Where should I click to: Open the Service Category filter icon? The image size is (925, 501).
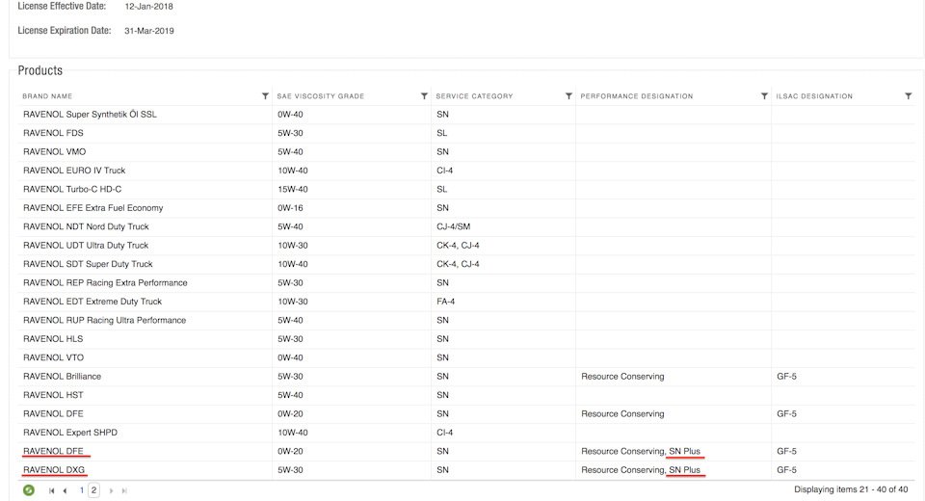click(568, 96)
